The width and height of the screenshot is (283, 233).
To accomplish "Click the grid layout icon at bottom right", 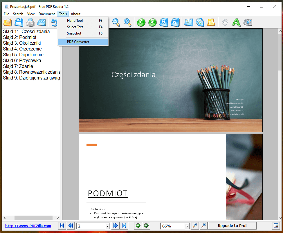I will [x=276, y=225].
